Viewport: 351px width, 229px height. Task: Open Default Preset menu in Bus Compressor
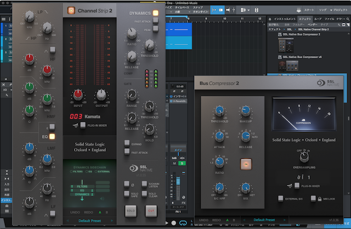(264, 220)
